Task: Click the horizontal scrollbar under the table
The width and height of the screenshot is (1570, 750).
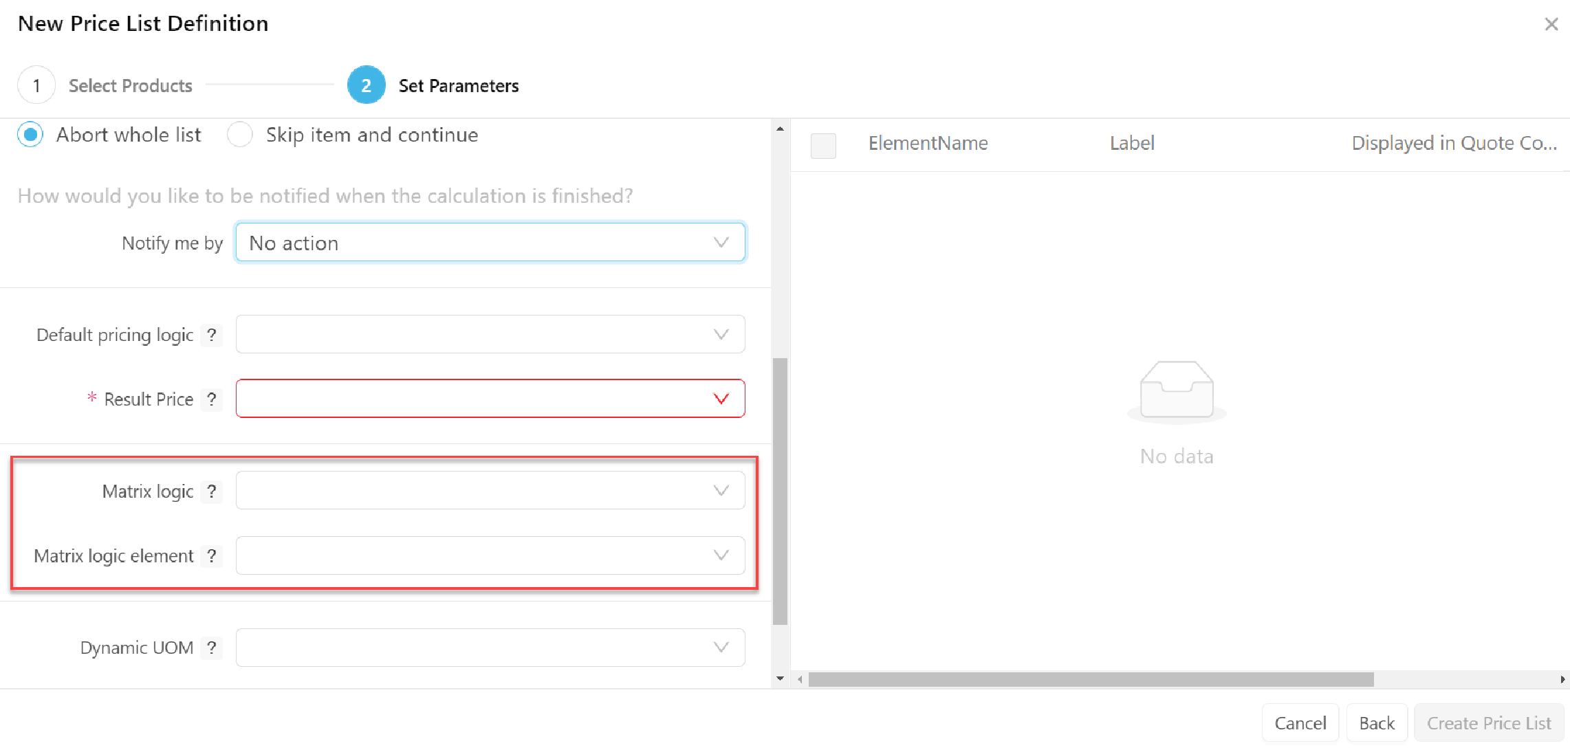Action: point(1091,679)
